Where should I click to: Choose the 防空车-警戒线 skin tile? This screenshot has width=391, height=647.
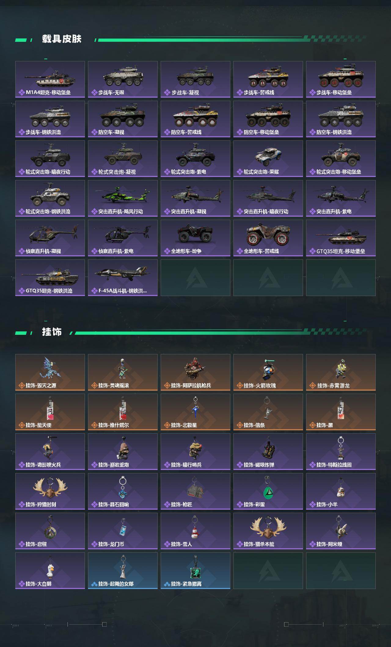click(195, 119)
